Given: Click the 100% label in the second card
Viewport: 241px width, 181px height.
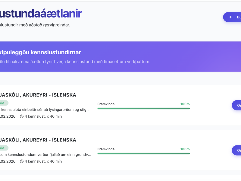Looking at the screenshot, I should click(x=185, y=149).
